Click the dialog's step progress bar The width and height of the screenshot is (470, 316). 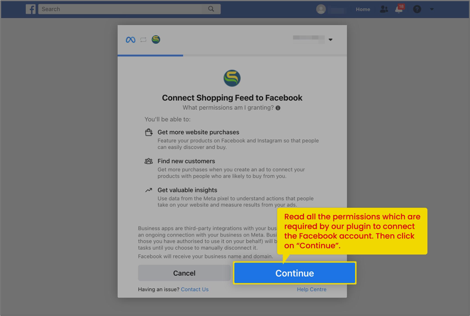pyautogui.click(x=232, y=56)
